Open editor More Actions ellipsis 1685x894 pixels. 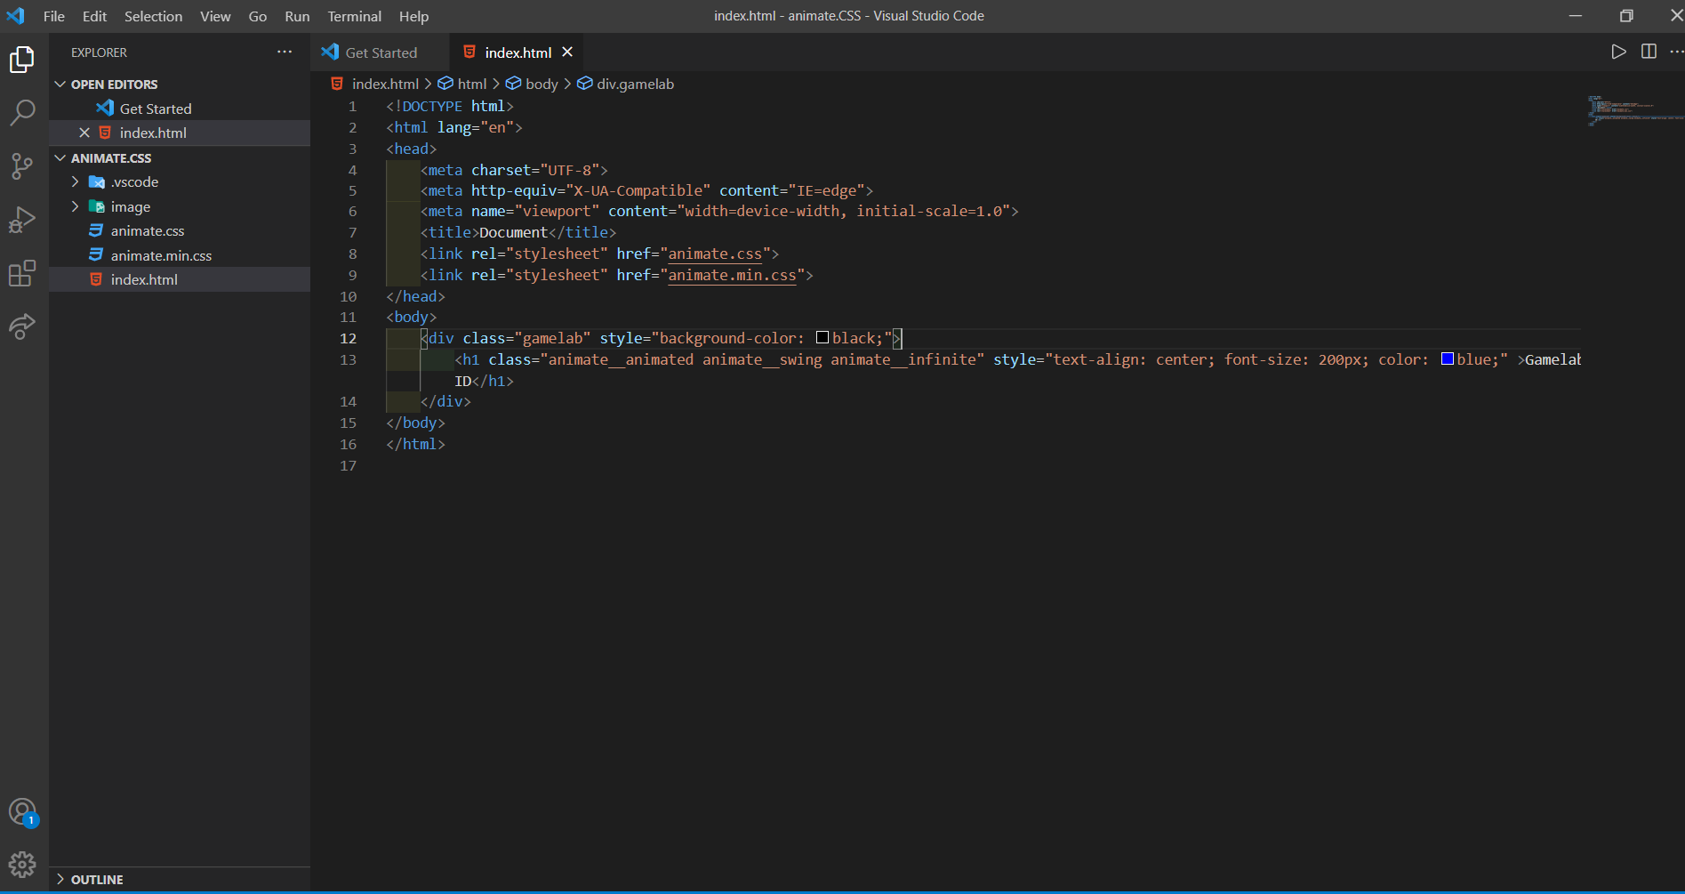(x=1676, y=52)
